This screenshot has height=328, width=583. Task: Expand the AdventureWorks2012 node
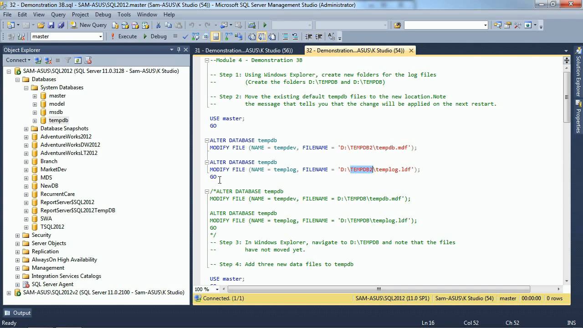point(26,137)
